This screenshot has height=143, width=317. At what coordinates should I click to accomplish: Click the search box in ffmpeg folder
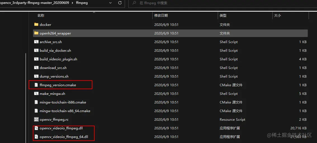click(x=223, y=3)
